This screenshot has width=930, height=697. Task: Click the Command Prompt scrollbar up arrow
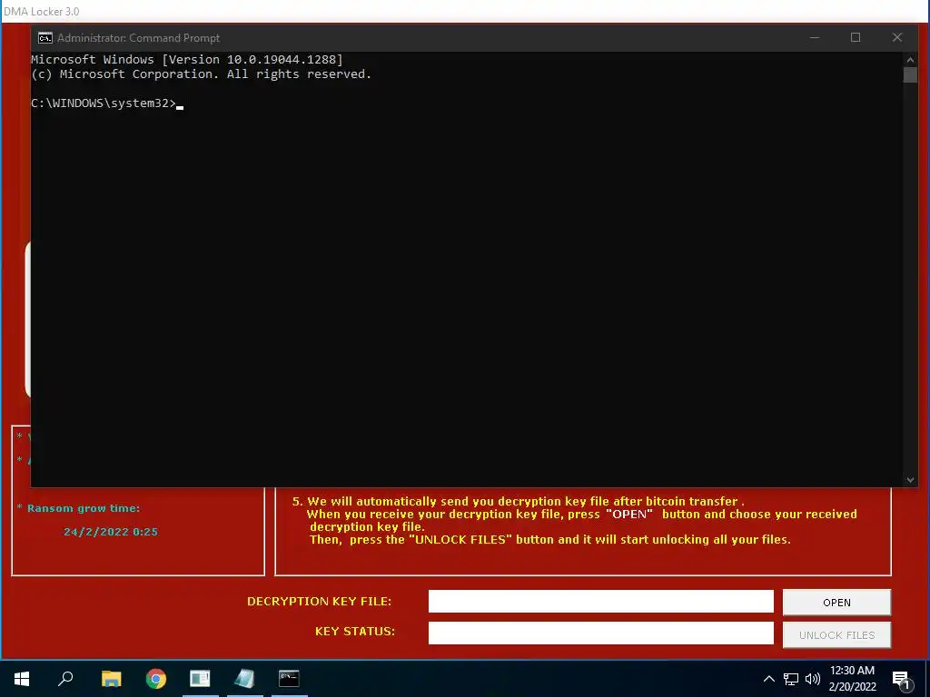[x=910, y=60]
